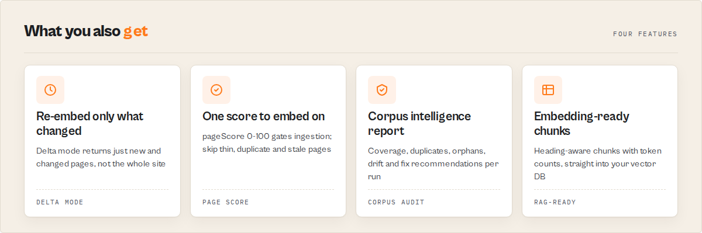Click the FOUR FEATURES label
702x233 pixels.
(x=645, y=34)
